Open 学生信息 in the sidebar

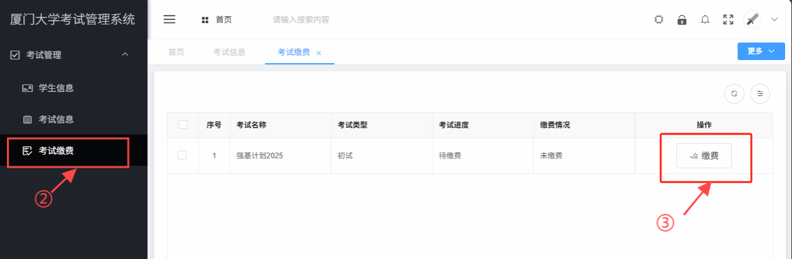pyautogui.click(x=56, y=88)
